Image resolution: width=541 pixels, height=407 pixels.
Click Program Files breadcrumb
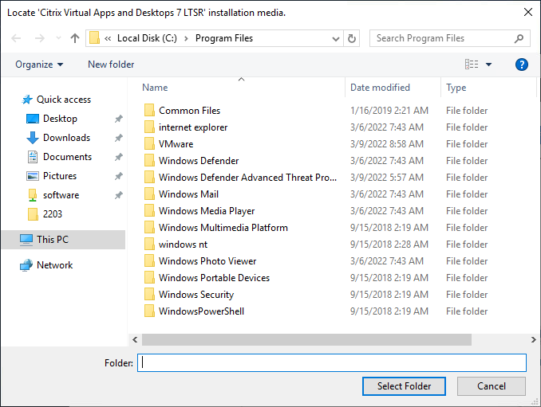pyautogui.click(x=224, y=38)
